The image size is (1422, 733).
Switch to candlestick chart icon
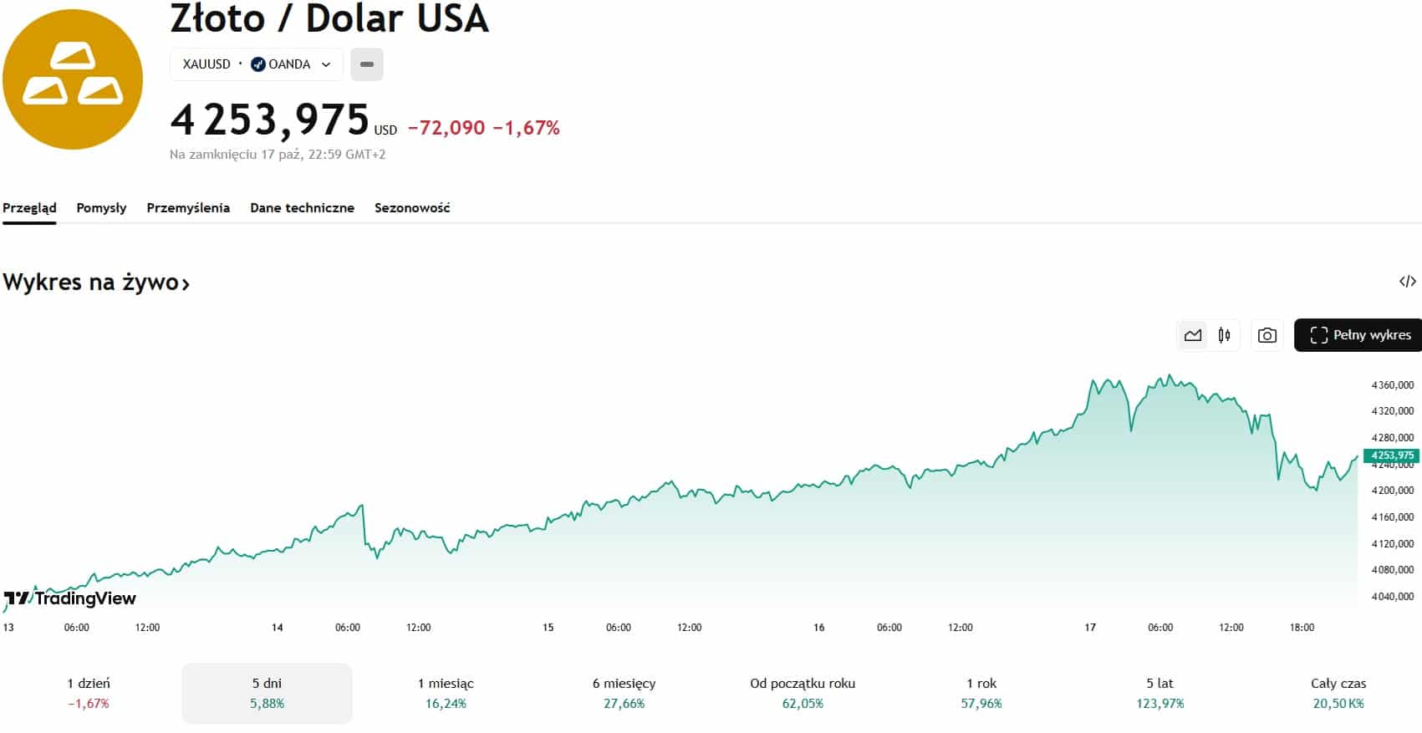[x=1225, y=335]
